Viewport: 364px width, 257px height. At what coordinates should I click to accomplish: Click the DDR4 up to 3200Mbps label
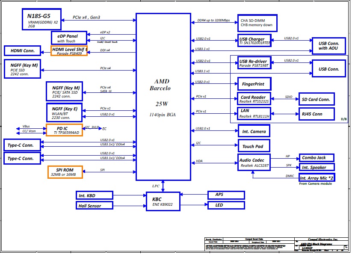click(213, 21)
